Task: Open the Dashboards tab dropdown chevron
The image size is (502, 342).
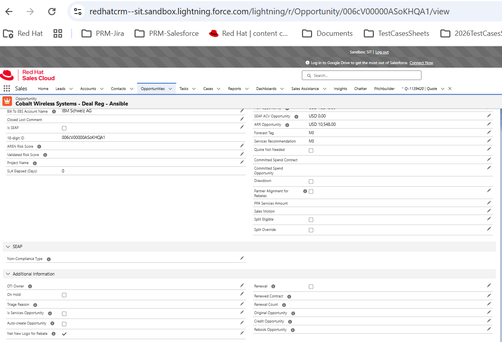Action: tap(282, 89)
